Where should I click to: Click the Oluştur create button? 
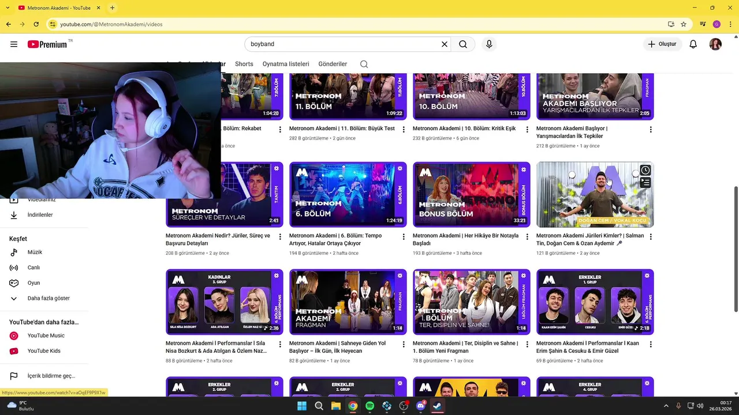662,44
